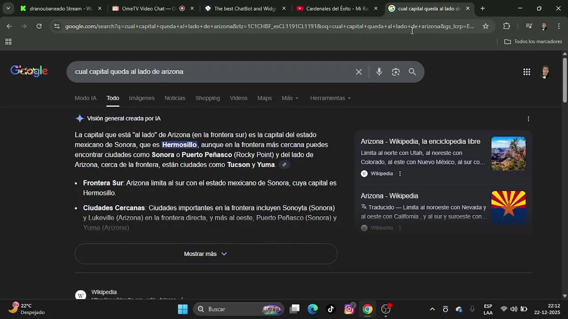
Task: Open the Maps search tab
Action: pyautogui.click(x=264, y=98)
